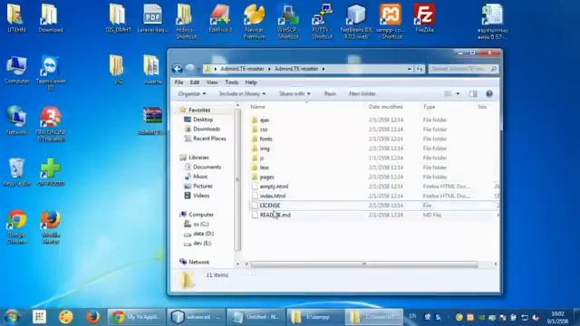Select the Google Chrome desktop icon
Viewport: 580px width, 326px height.
click(x=16, y=227)
